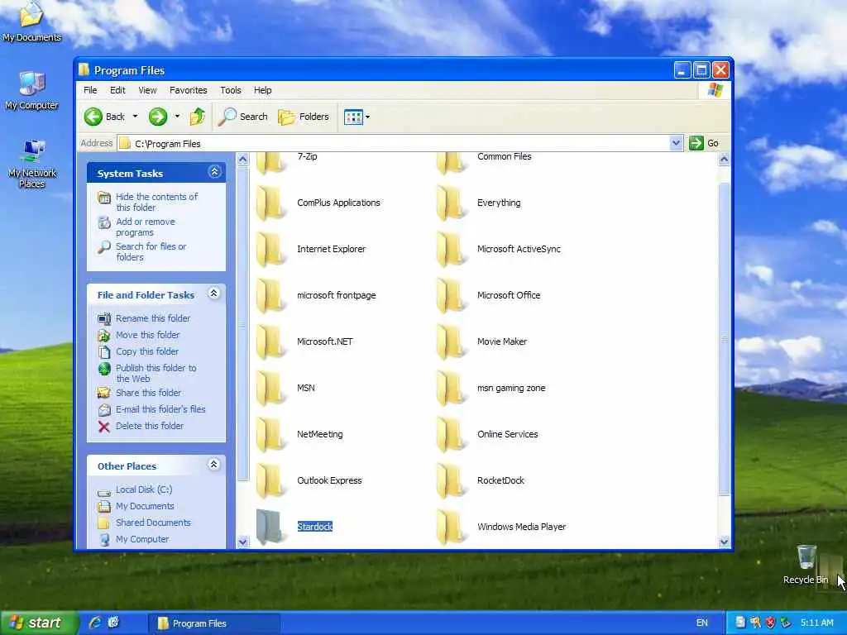Select the Microsoft ActiveSync folder icon
847x635 pixels.
coord(451,250)
